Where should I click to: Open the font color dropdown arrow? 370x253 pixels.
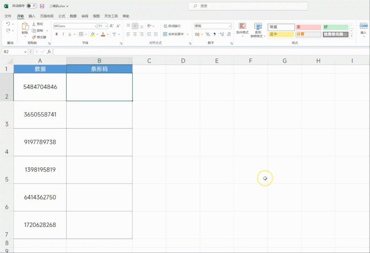(x=108, y=34)
